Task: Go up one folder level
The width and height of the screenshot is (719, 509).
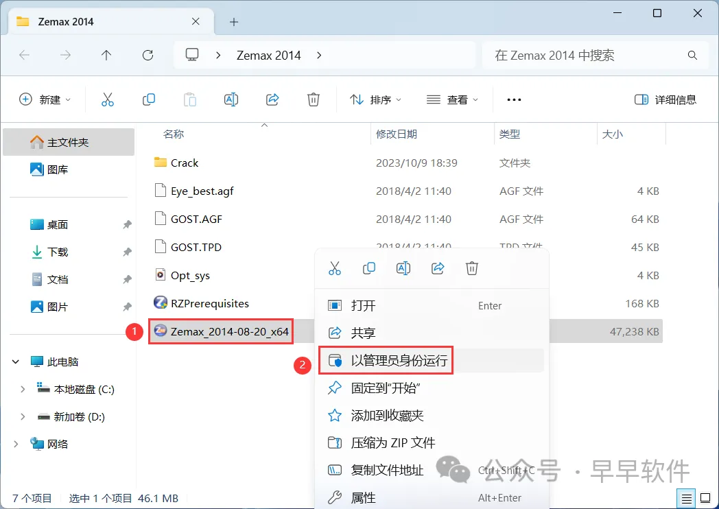Action: tap(106, 56)
